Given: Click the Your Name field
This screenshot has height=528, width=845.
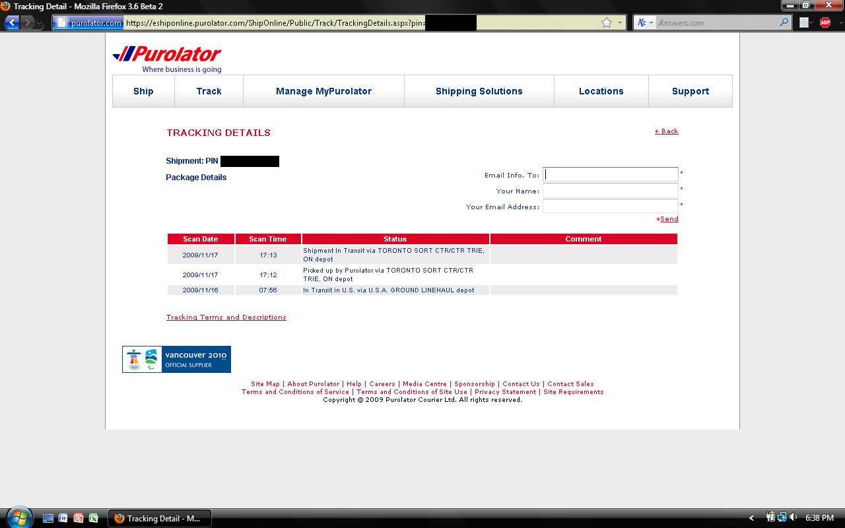Looking at the screenshot, I should pyautogui.click(x=610, y=190).
